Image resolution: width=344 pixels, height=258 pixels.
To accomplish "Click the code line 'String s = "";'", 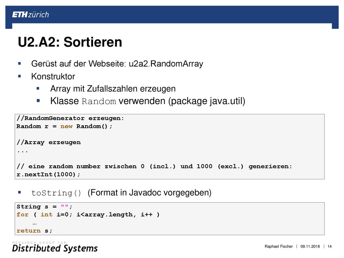I will tap(44, 207).
